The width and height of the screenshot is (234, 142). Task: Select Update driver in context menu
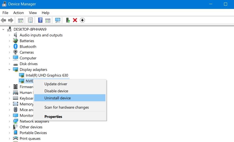[x=56, y=84]
